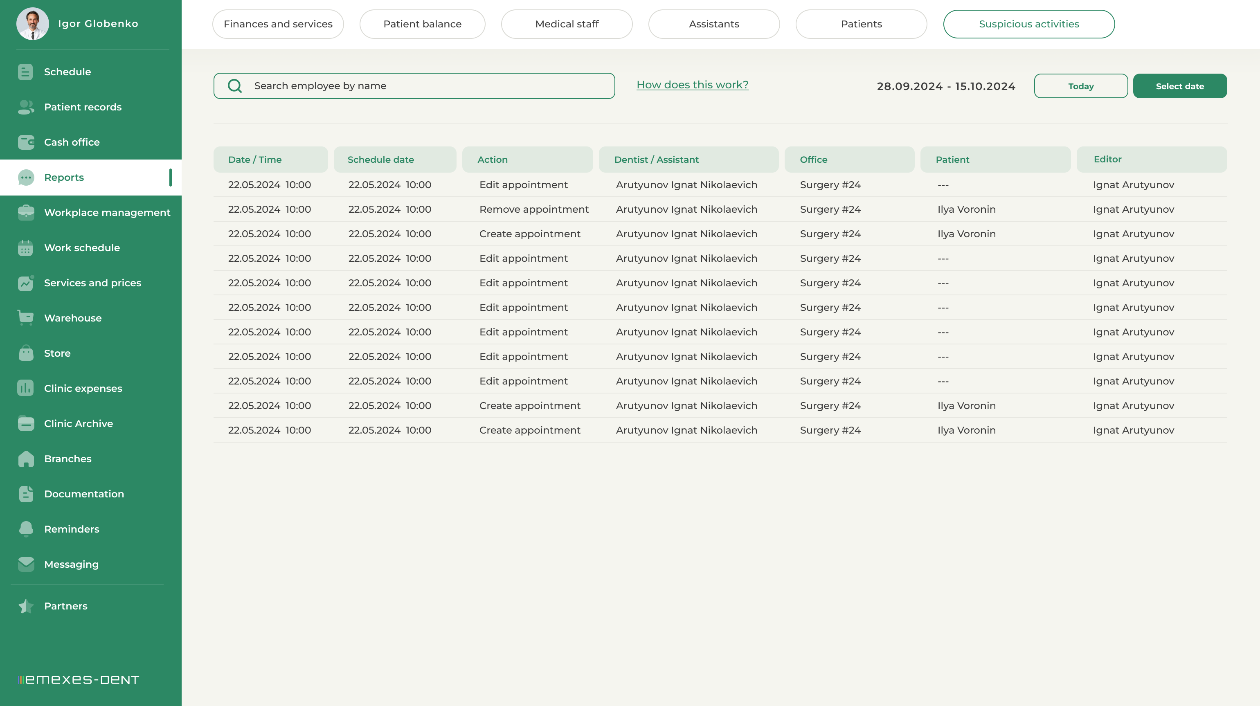This screenshot has width=1260, height=706.
Task: Click the Cash office wallet icon
Action: [x=25, y=142]
